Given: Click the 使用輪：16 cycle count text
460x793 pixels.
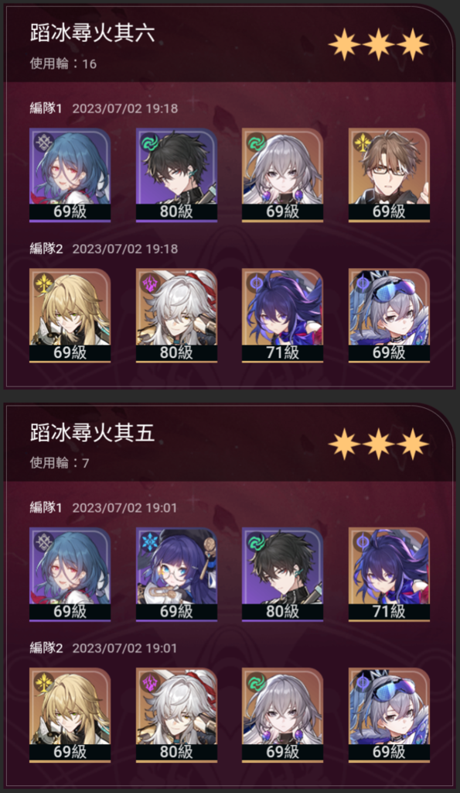Looking at the screenshot, I should 63,64.
